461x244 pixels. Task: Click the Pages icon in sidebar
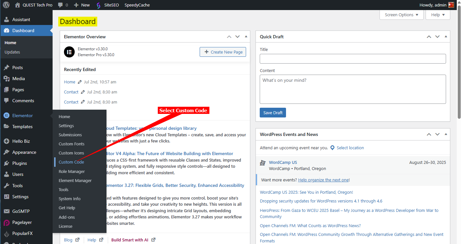(x=6, y=90)
